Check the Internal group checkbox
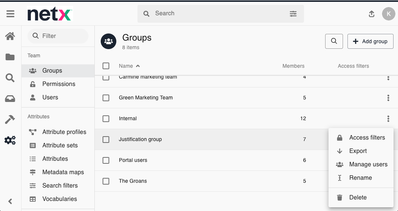This screenshot has height=211, width=398. [x=106, y=119]
